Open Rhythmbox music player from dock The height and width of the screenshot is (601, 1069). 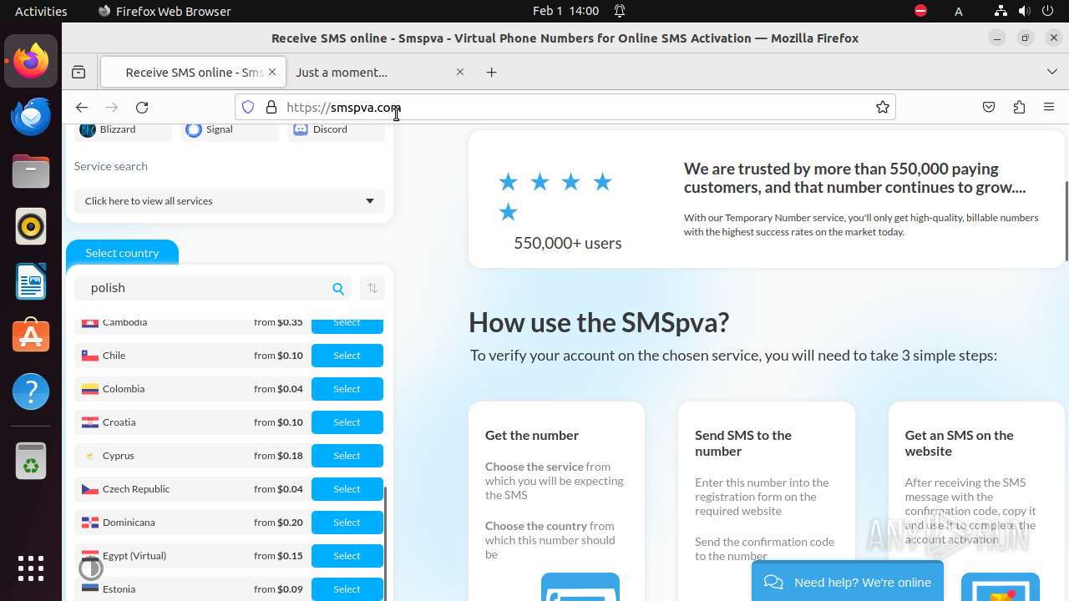[x=31, y=226]
